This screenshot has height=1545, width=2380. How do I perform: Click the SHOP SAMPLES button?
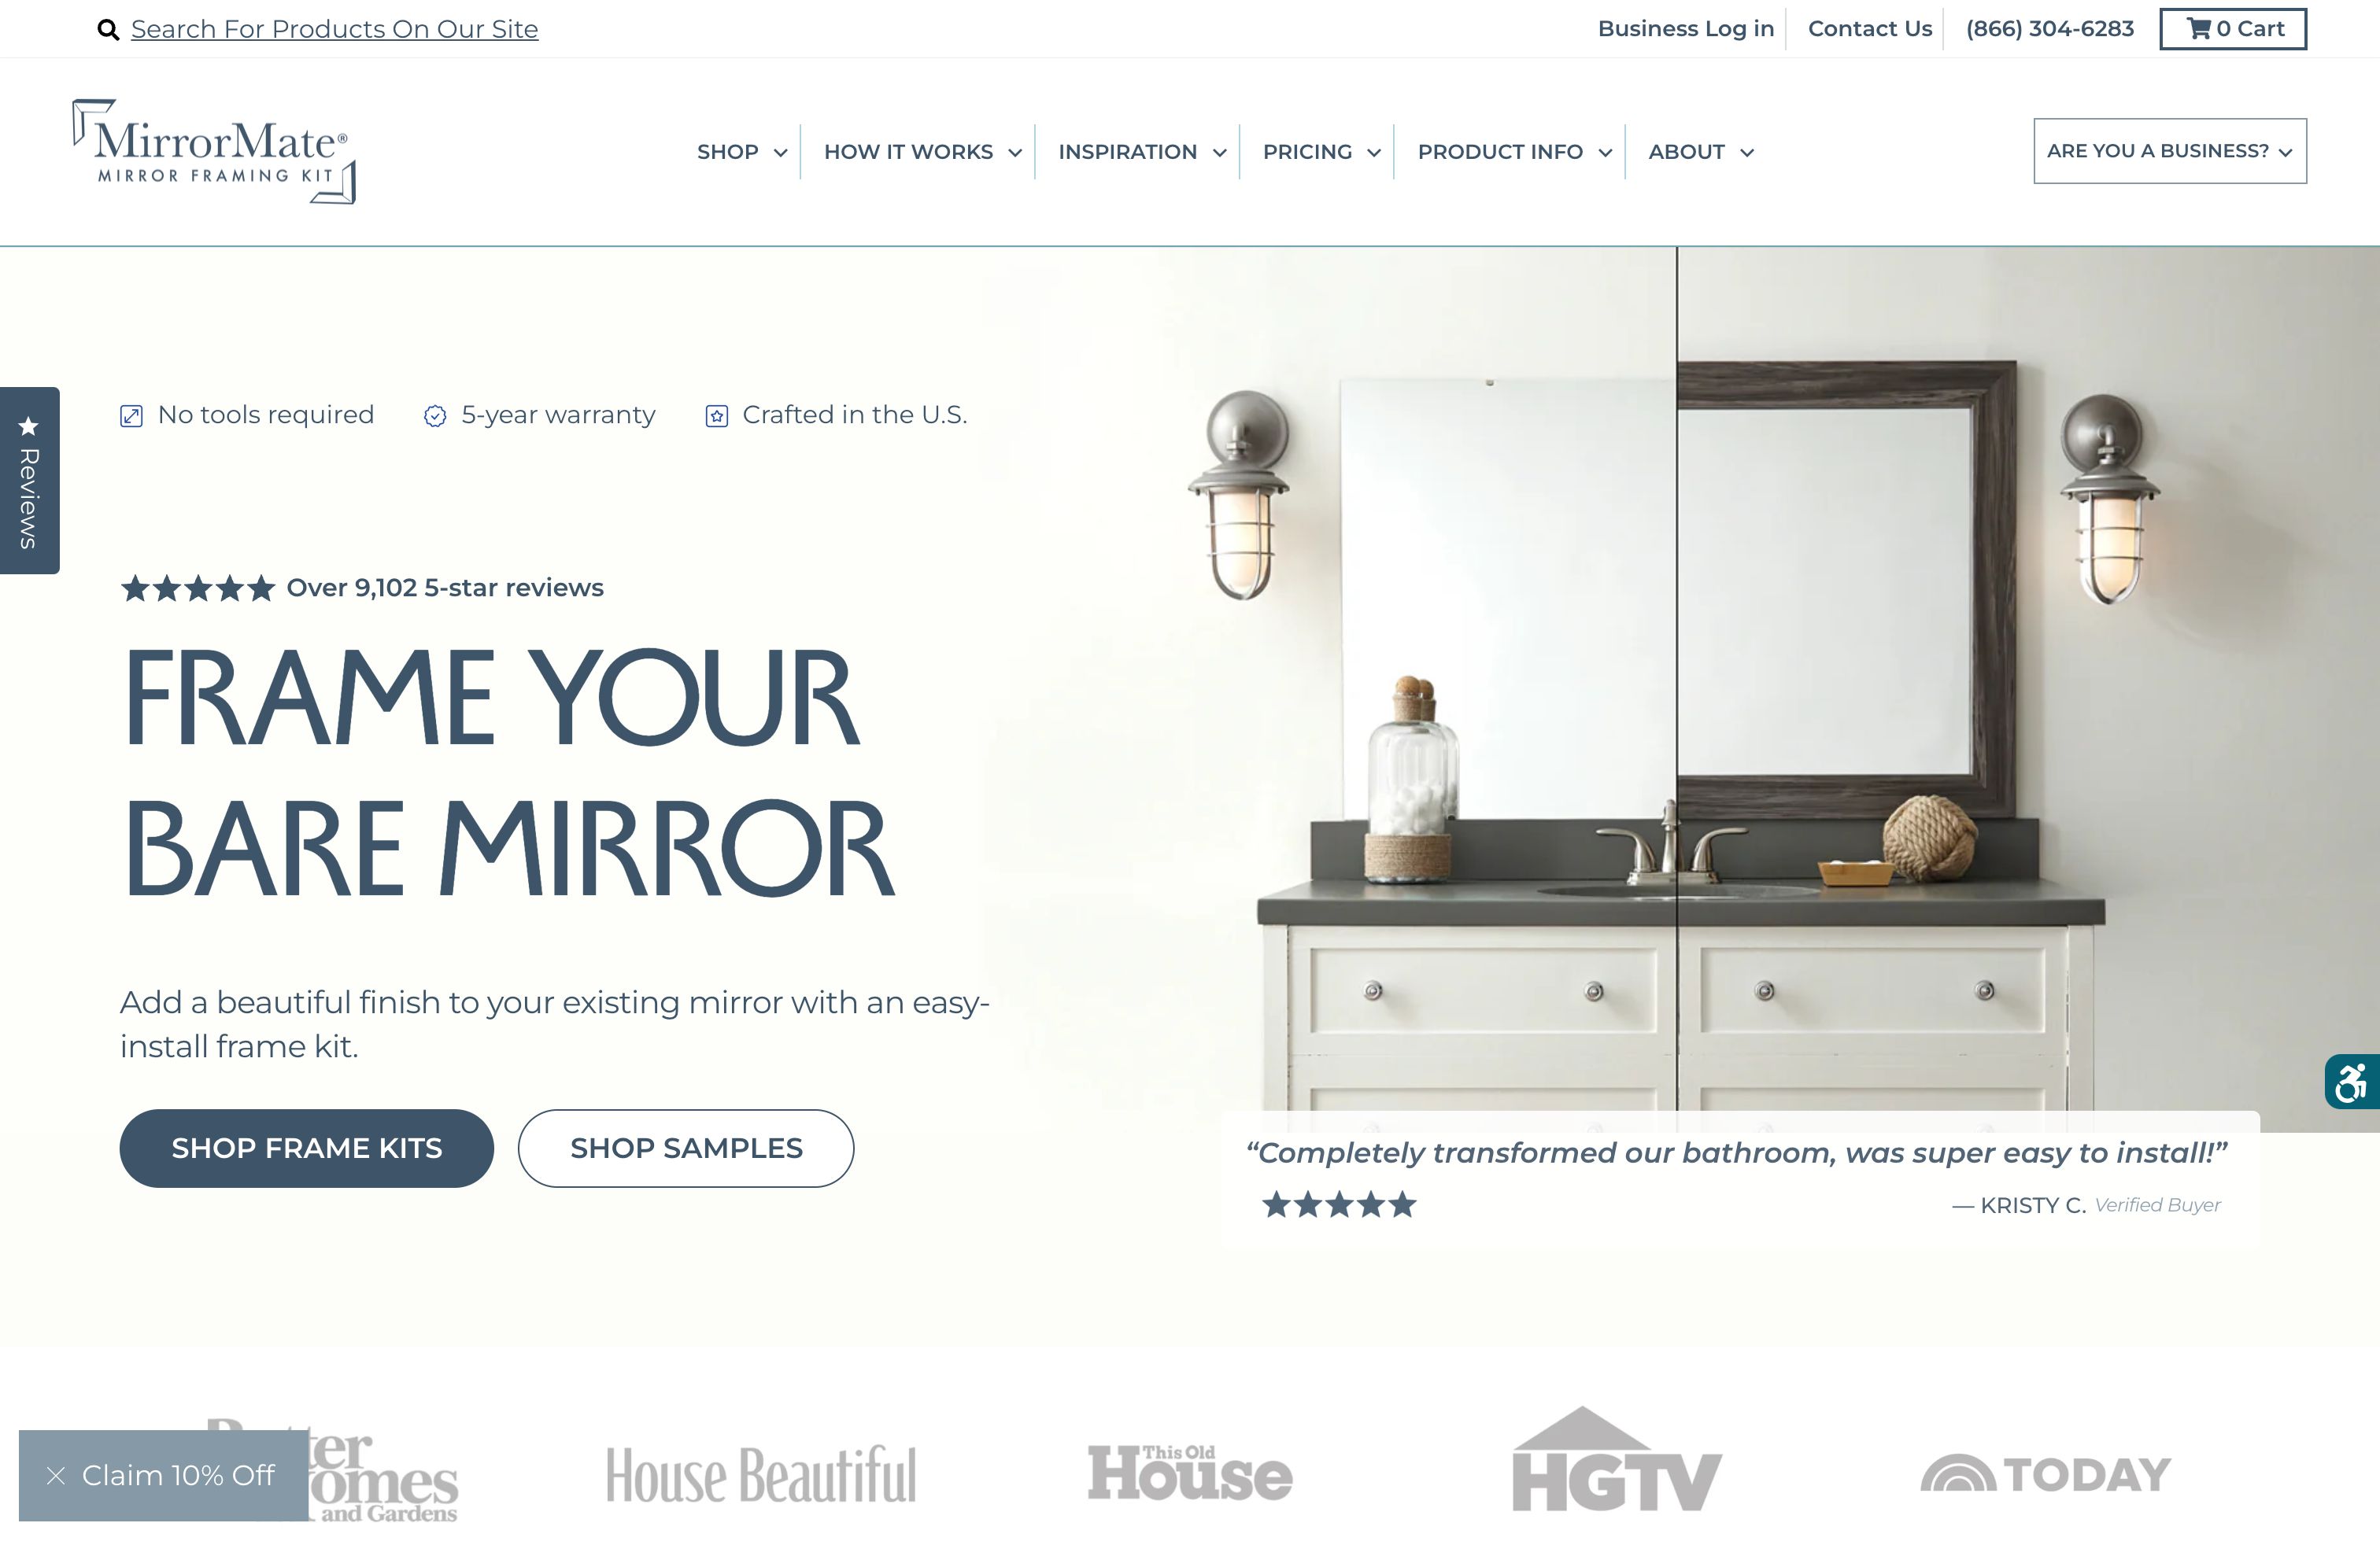coord(686,1148)
